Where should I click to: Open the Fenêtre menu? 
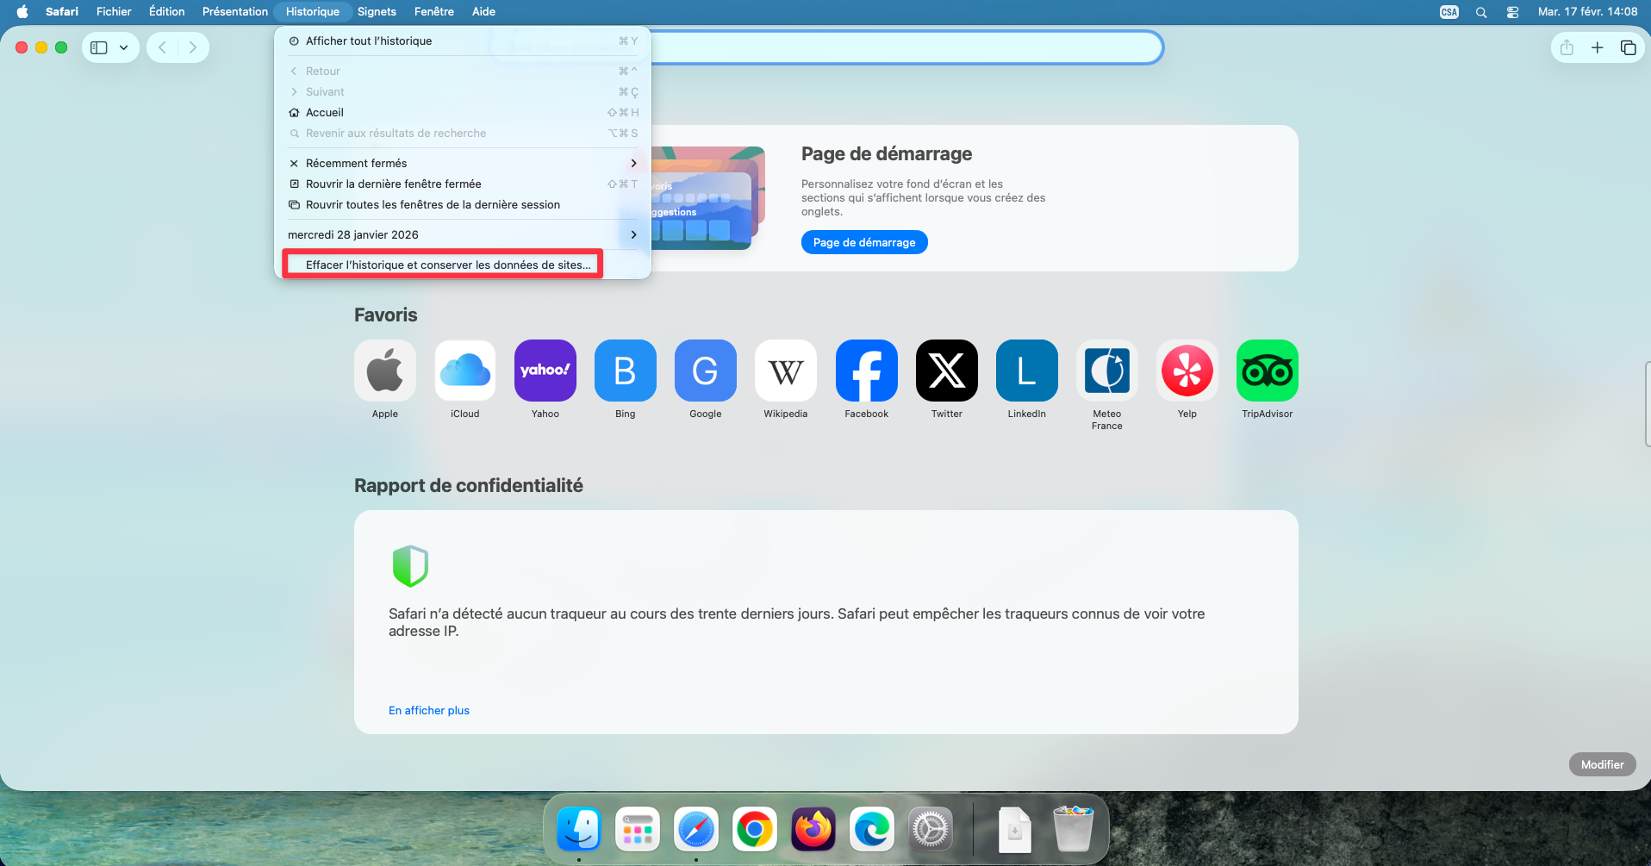pyautogui.click(x=434, y=11)
